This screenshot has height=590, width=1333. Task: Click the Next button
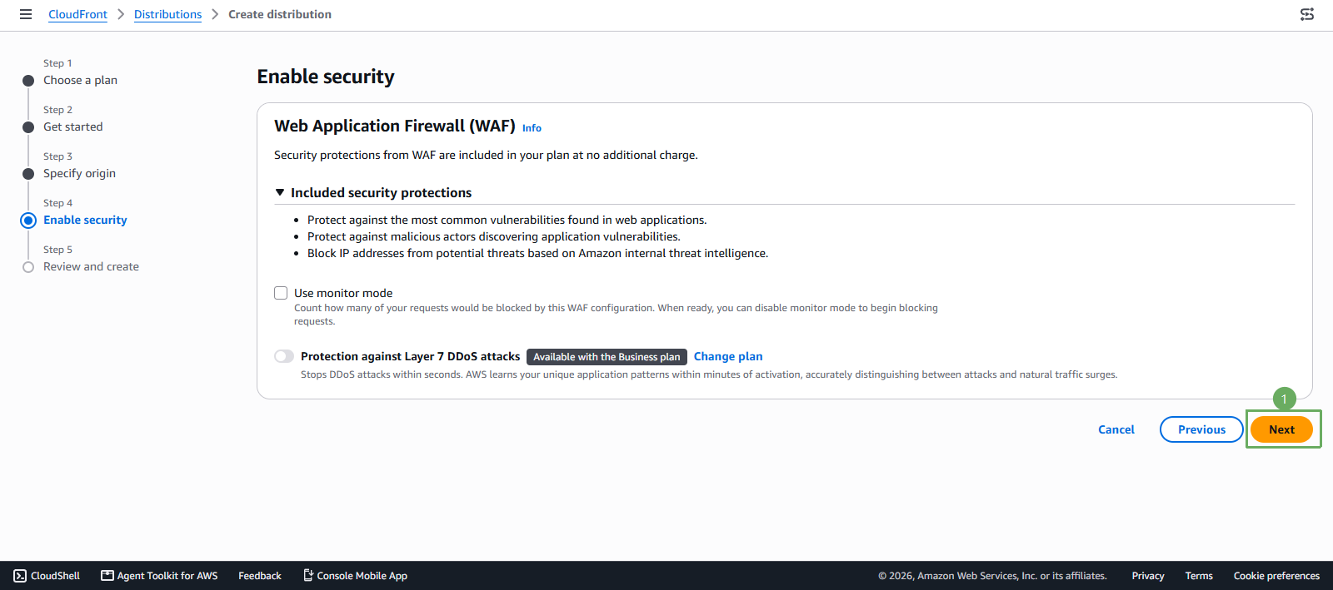tap(1281, 429)
